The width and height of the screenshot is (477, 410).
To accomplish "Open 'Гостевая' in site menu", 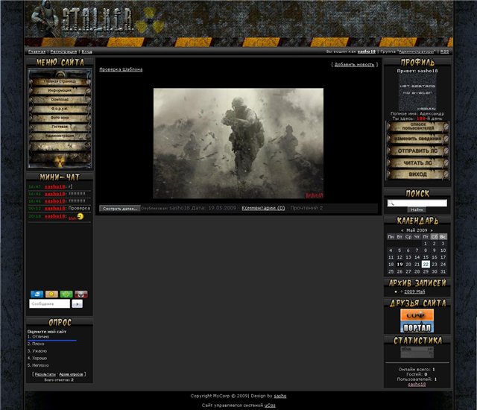I will [x=60, y=127].
